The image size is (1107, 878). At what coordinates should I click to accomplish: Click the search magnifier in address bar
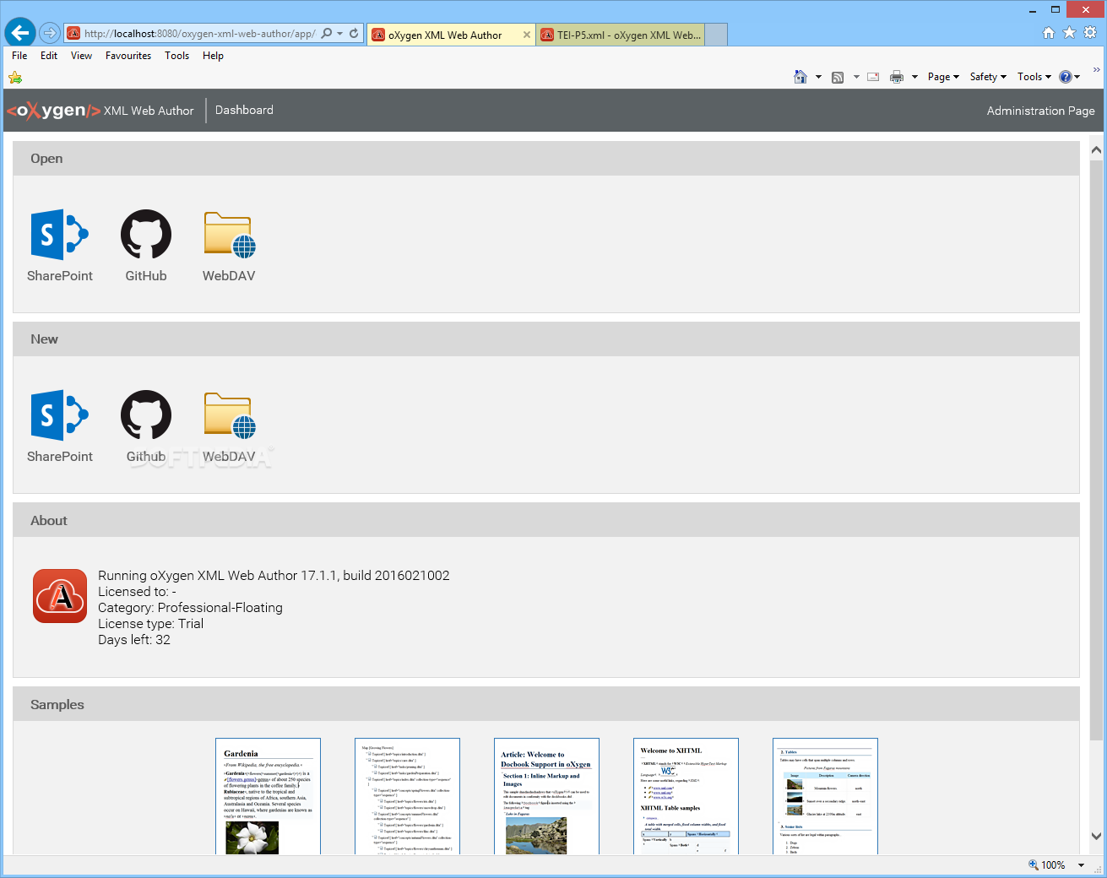(x=327, y=34)
